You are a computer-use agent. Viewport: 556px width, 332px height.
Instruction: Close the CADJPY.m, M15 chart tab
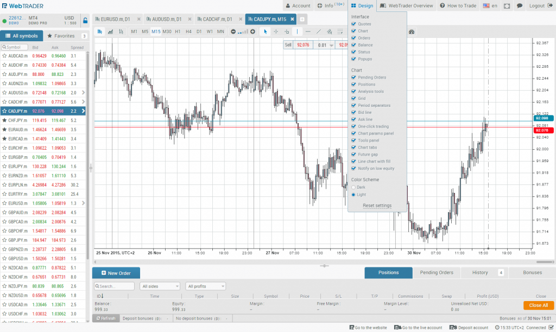292,19
